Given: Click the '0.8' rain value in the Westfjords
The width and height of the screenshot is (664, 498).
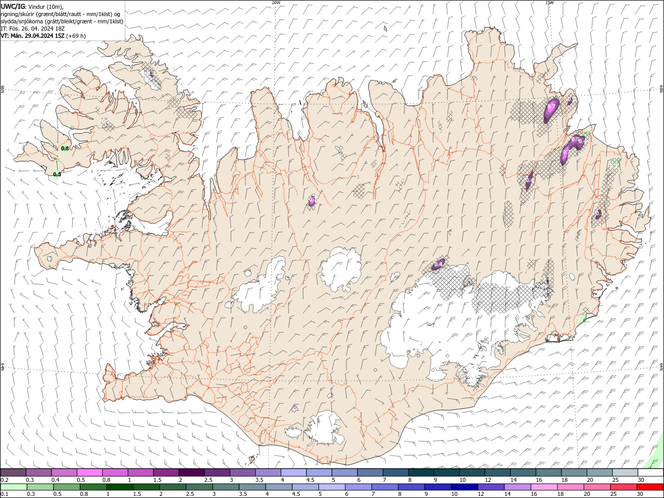Looking at the screenshot, I should point(65,148).
